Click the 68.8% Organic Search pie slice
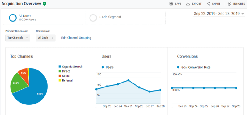 (36, 92)
